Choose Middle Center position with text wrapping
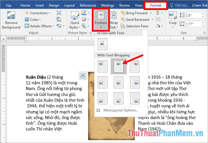208x143 pixels. tap(119, 82)
